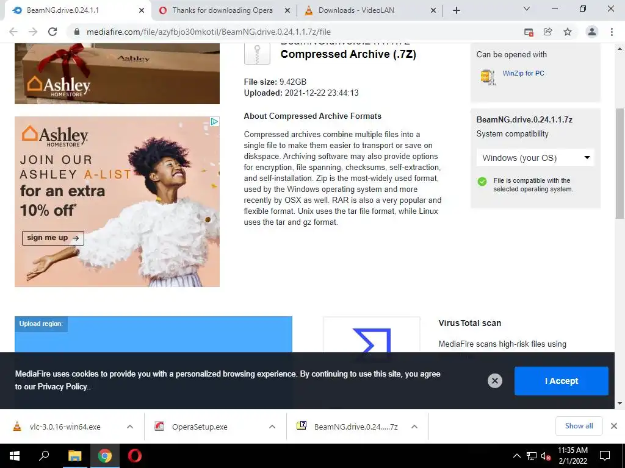This screenshot has width=625, height=468.
Task: Click the address bar URL
Action: 209,32
